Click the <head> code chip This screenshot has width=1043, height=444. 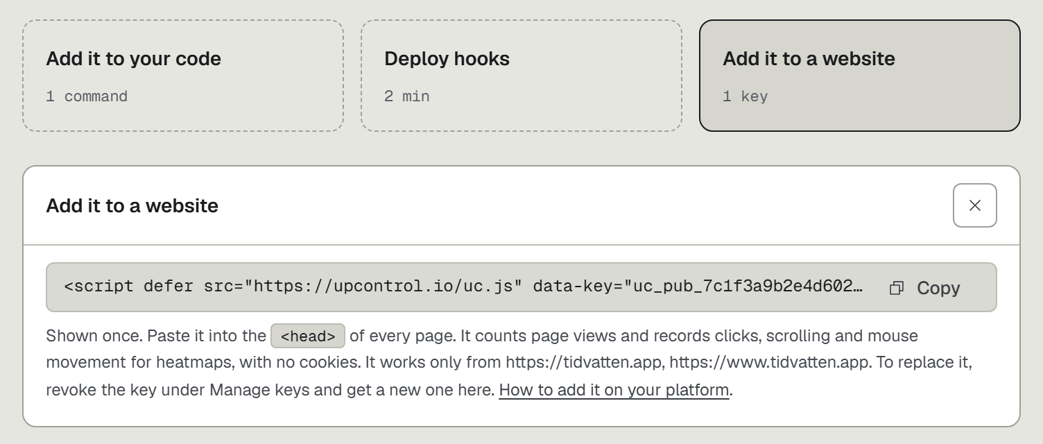(x=308, y=336)
